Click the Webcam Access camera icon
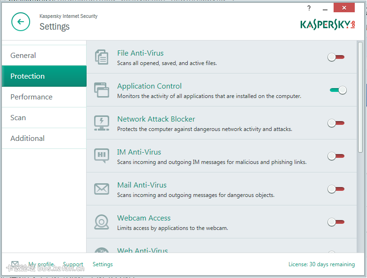 point(102,222)
